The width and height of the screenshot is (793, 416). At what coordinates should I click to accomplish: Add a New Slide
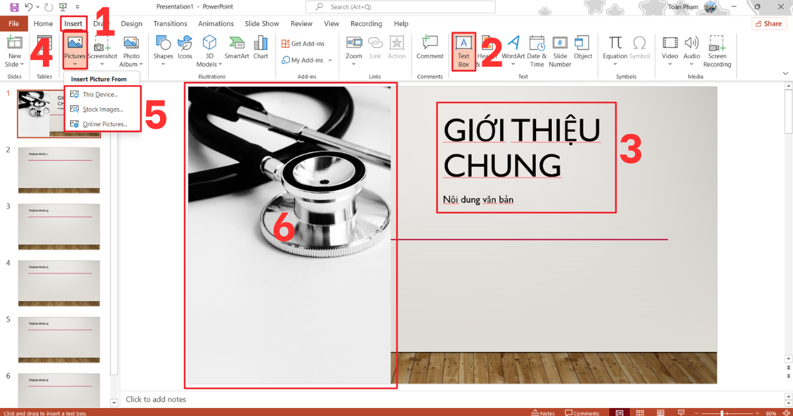[15, 52]
